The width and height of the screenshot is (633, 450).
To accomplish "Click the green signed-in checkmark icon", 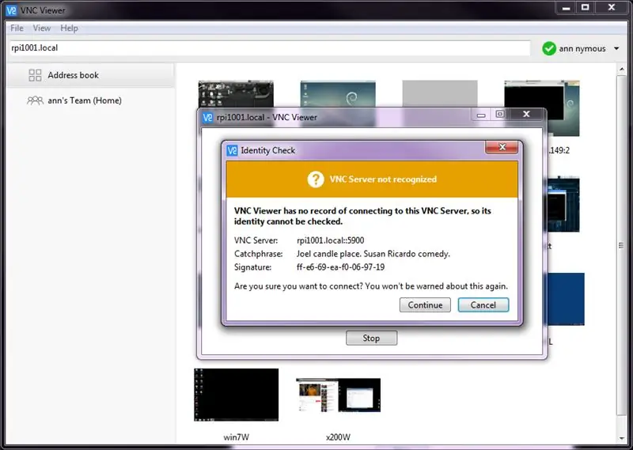I will tap(549, 48).
